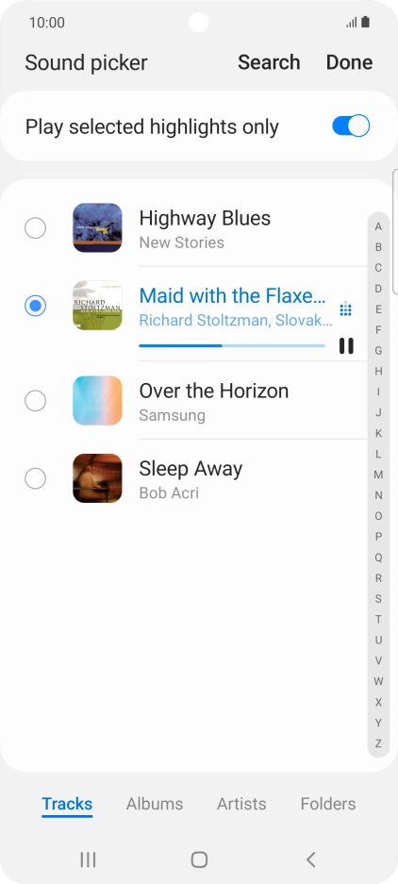Viewport: 398px width, 884px height.
Task: Confirm selection with Done
Action: [350, 62]
